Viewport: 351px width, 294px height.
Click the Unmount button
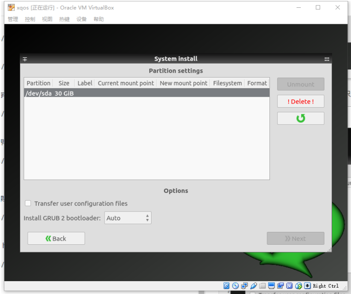point(301,84)
